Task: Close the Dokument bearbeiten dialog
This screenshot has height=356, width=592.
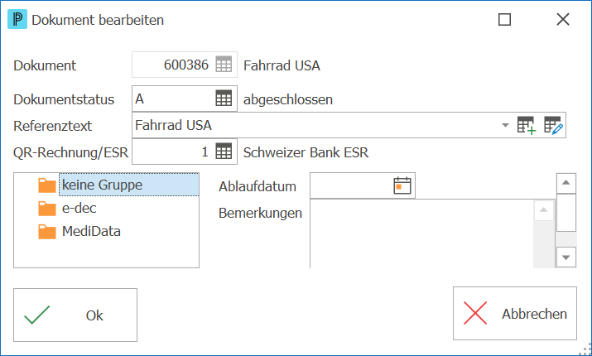Action: [562, 19]
